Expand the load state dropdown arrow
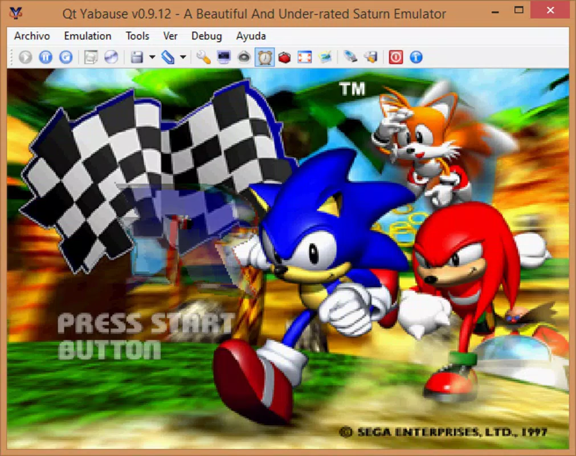Screen dimensions: 576x456 click(x=183, y=58)
